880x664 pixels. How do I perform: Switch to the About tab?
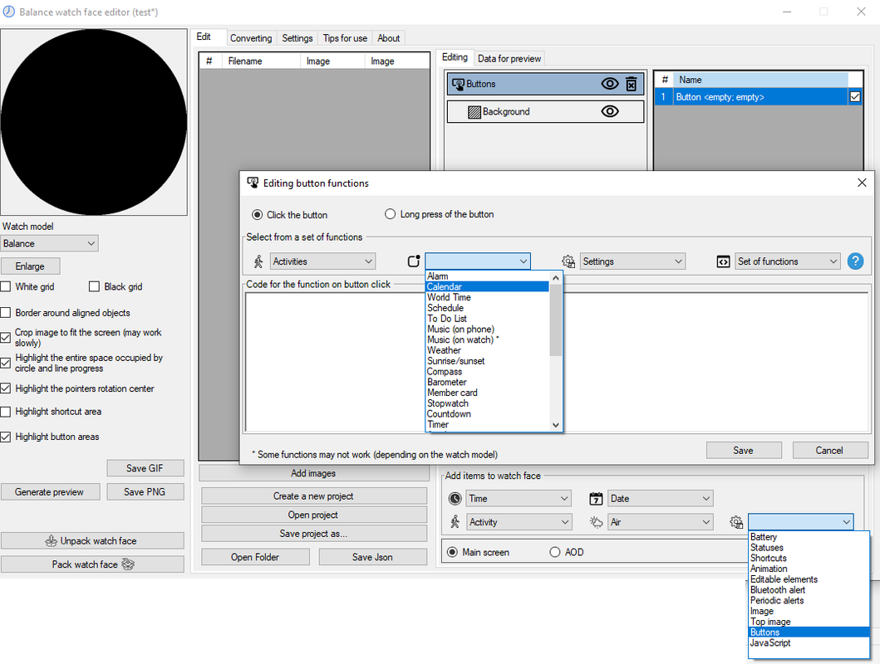point(388,38)
